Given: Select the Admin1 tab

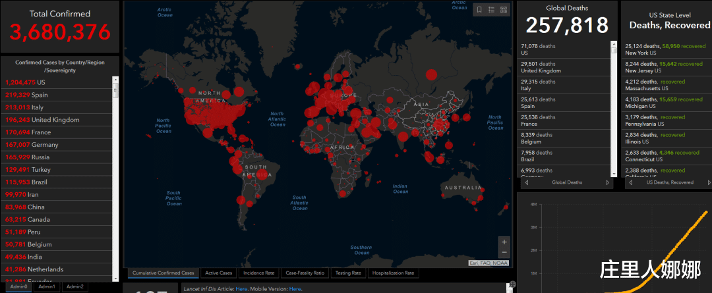Looking at the screenshot, I should click(x=47, y=286).
